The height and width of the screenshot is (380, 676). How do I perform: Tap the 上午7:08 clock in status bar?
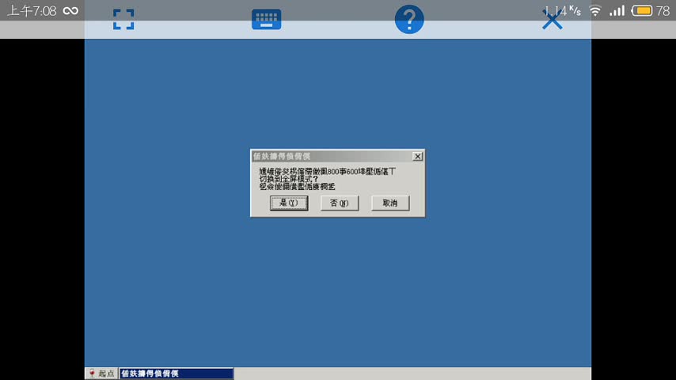click(x=32, y=10)
